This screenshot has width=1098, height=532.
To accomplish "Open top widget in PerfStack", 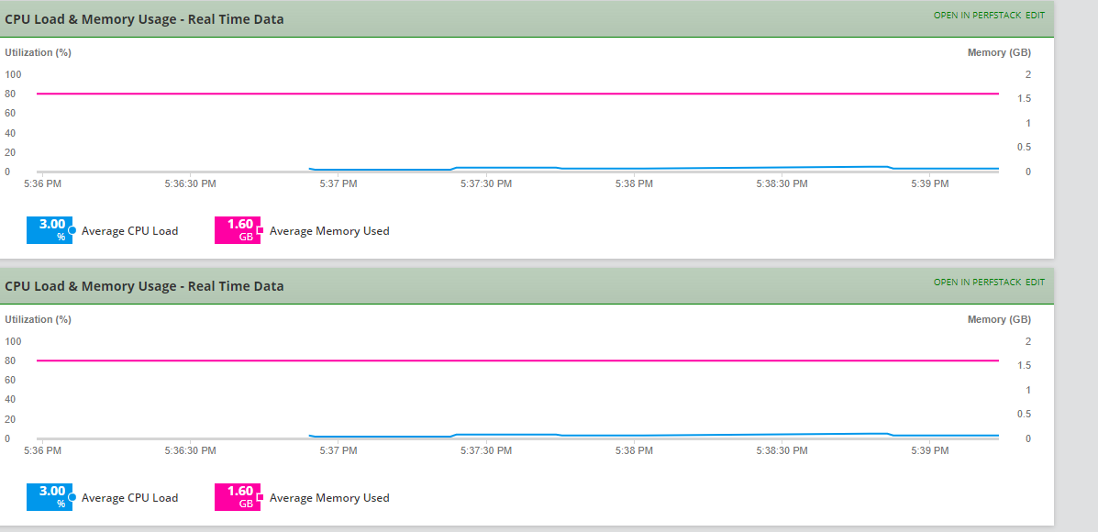I will (x=978, y=15).
